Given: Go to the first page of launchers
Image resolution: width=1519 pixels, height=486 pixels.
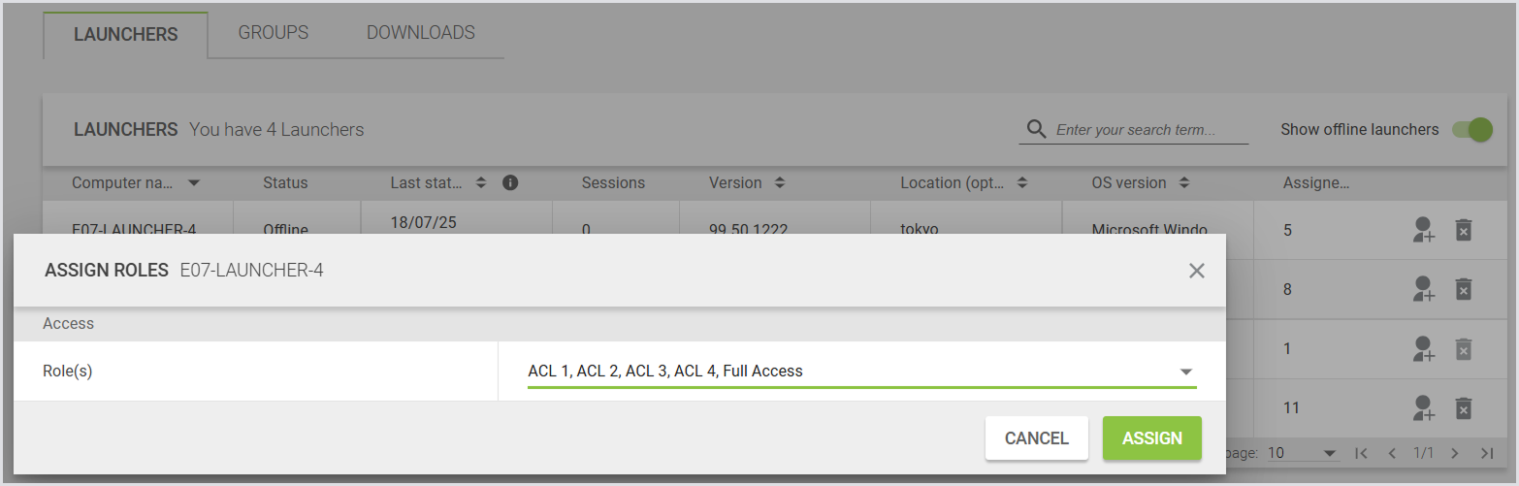Looking at the screenshot, I should coord(1361,453).
